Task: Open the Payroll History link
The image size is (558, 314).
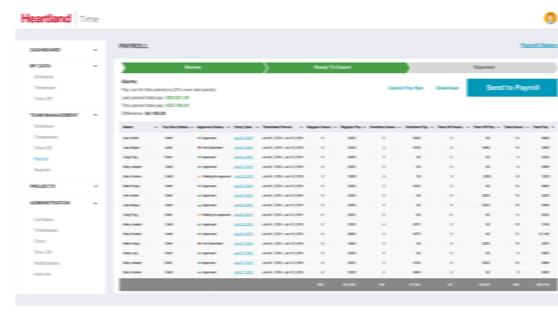Action: (539, 45)
